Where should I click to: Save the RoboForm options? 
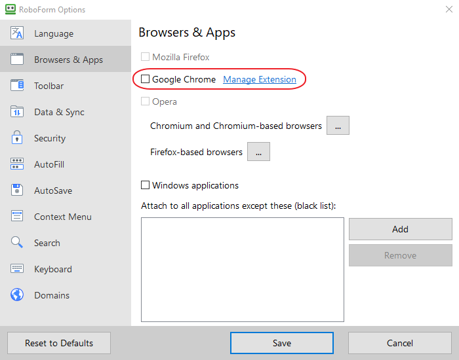pos(282,343)
